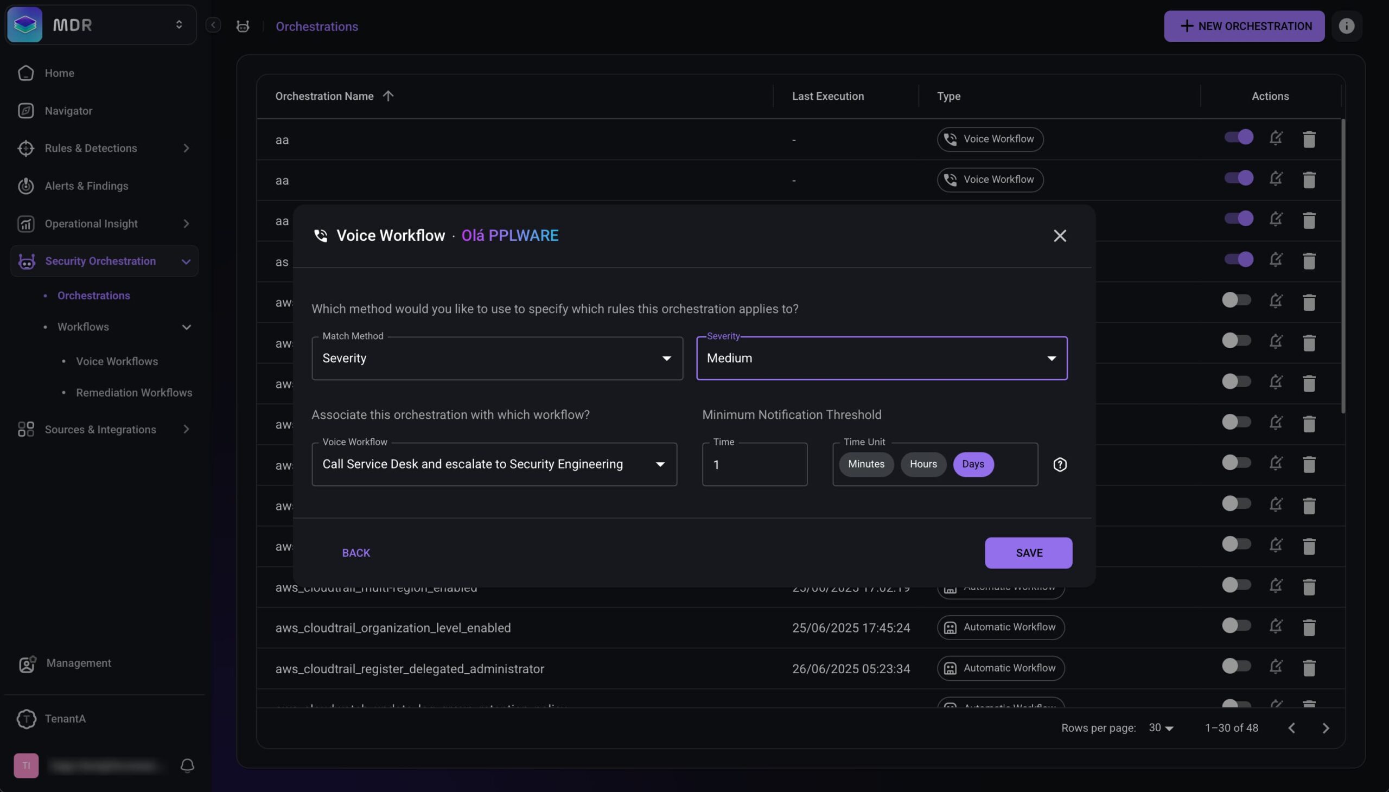1389x792 pixels.
Task: Click the help icon beside Time Unit
Action: tap(1059, 464)
